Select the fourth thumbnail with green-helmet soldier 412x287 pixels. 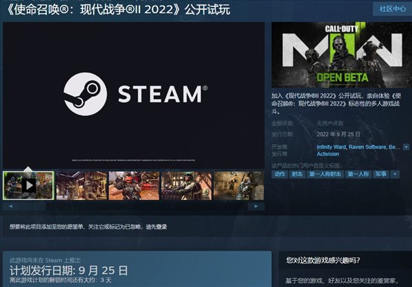coord(187,185)
